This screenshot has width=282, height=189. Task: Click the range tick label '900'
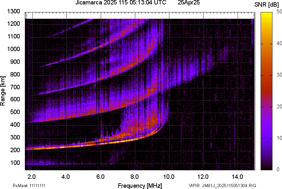click(x=15, y=62)
